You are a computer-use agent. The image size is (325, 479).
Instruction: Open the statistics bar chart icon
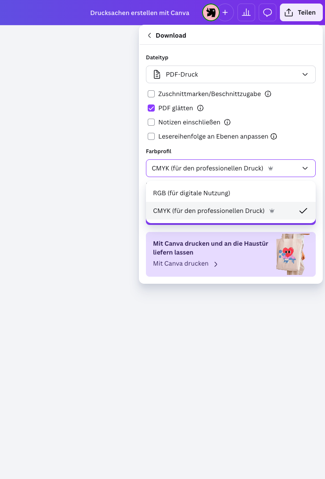click(246, 12)
